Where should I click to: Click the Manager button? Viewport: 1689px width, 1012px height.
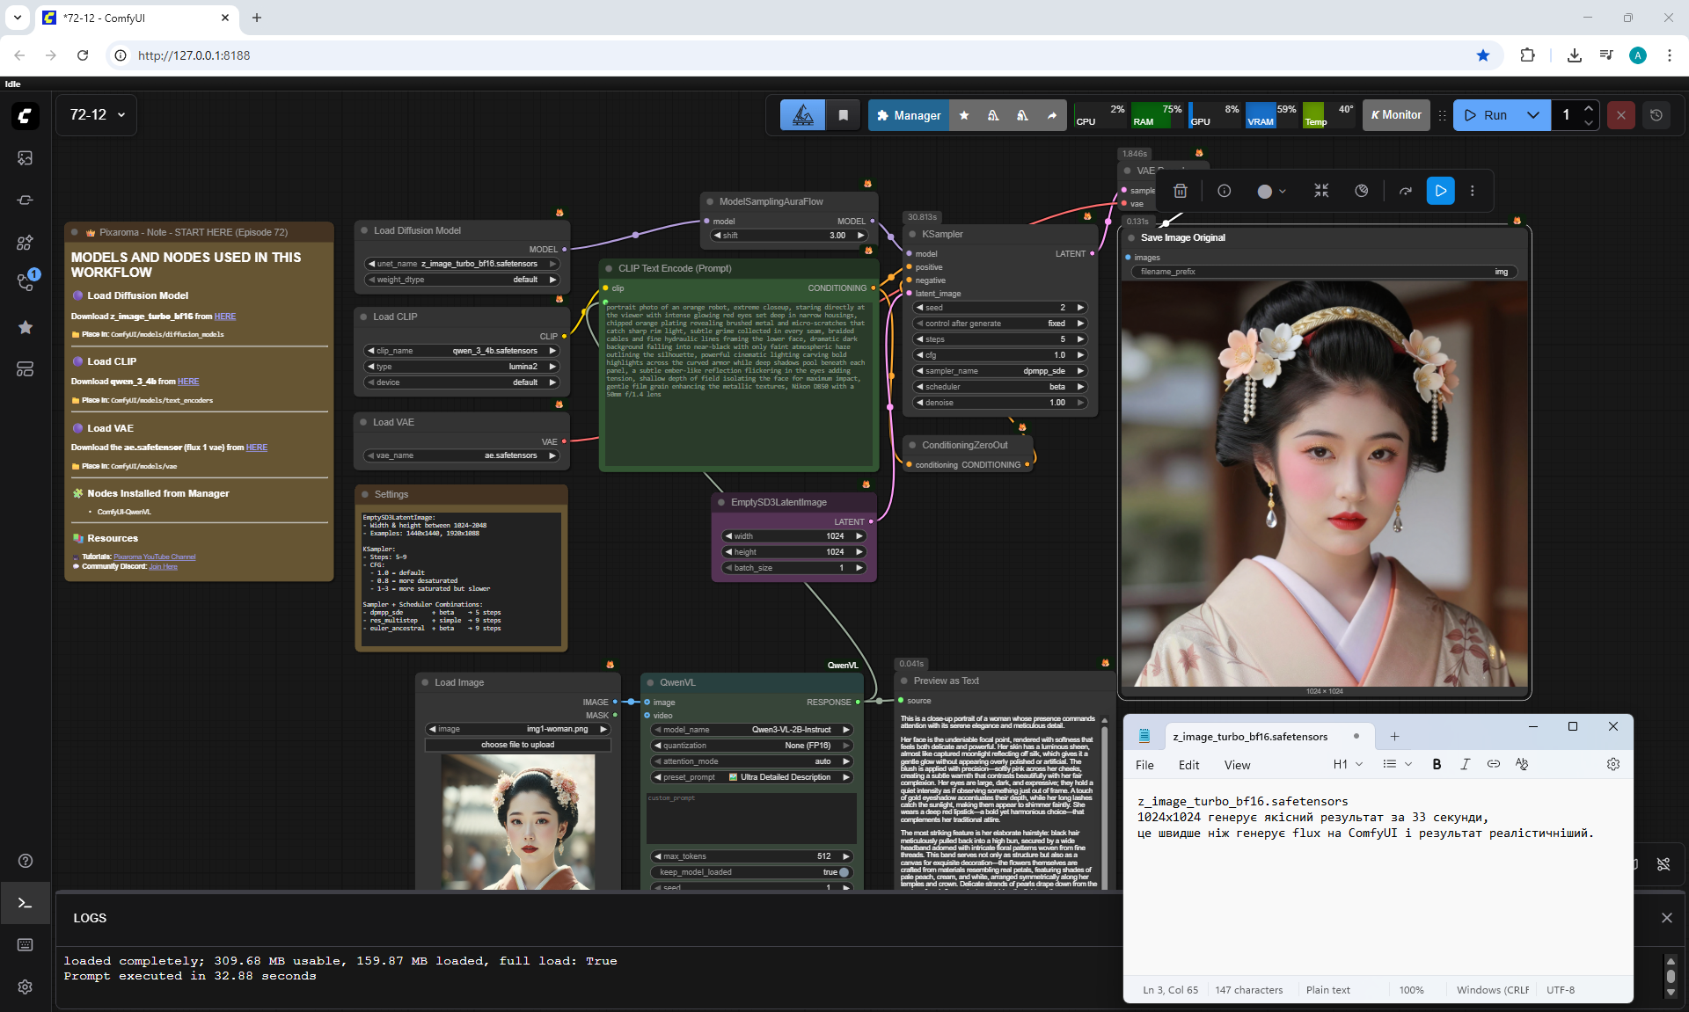pyautogui.click(x=908, y=115)
